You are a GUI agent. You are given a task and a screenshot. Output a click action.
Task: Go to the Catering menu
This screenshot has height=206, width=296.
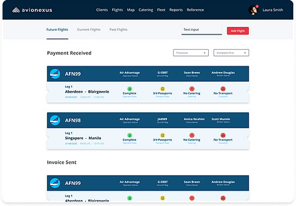146,10
